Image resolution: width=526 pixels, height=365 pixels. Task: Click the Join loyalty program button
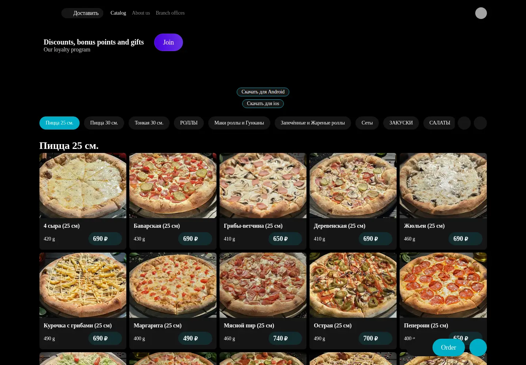(168, 42)
